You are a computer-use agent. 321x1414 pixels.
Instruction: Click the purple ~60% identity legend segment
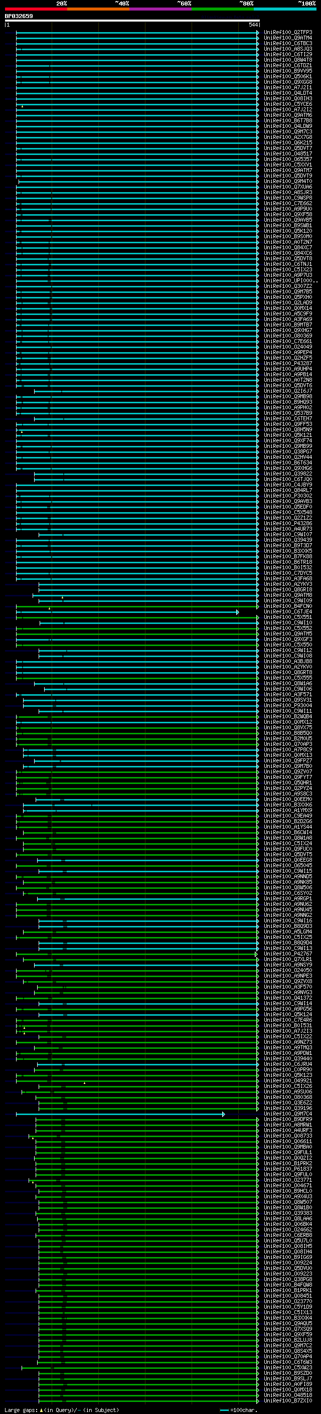(x=161, y=9)
